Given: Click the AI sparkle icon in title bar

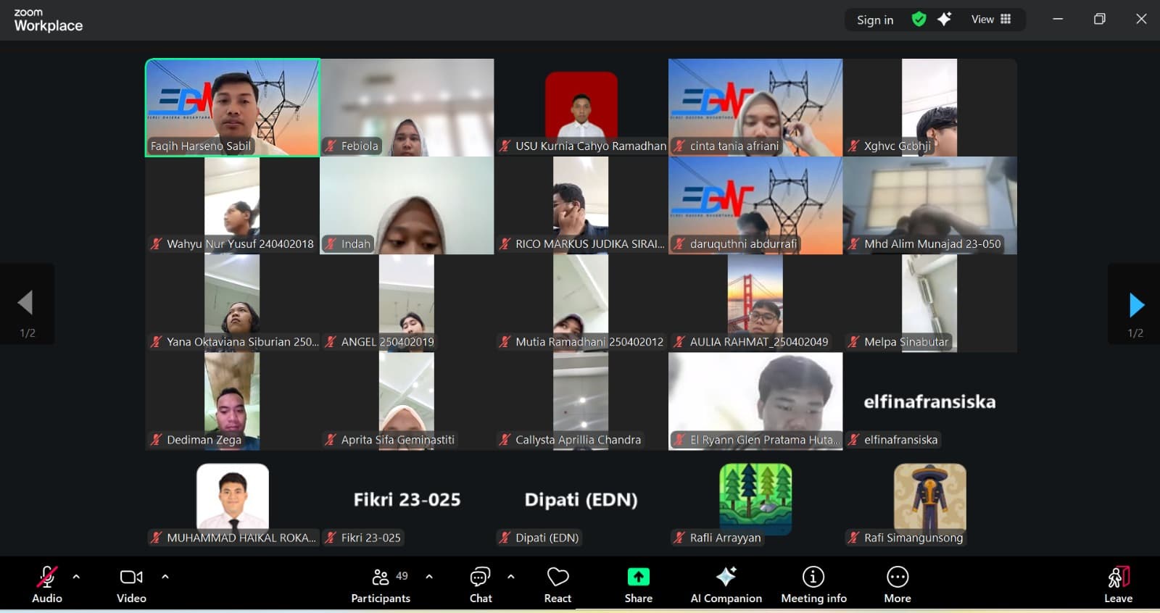Looking at the screenshot, I should [x=944, y=20].
